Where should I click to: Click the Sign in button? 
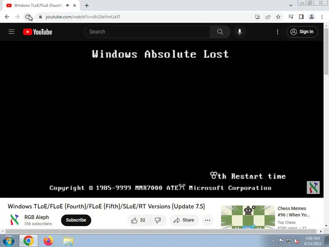tap(302, 32)
